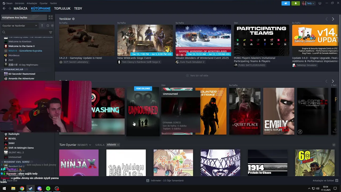341x192 pixels.
Task: Select the KÜTÜPHANE tab
Action: 41,9
